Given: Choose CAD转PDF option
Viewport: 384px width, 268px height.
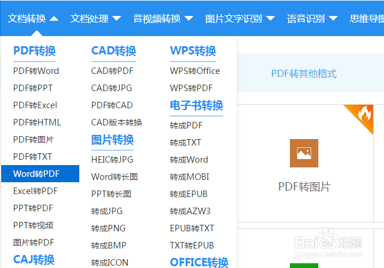Looking at the screenshot, I should tap(112, 71).
